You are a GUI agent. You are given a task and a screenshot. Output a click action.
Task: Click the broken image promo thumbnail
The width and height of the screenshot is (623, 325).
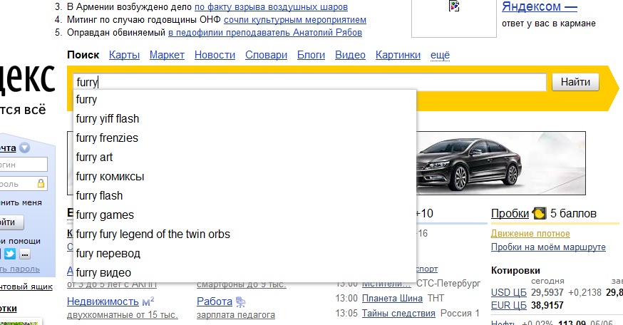(454, 18)
